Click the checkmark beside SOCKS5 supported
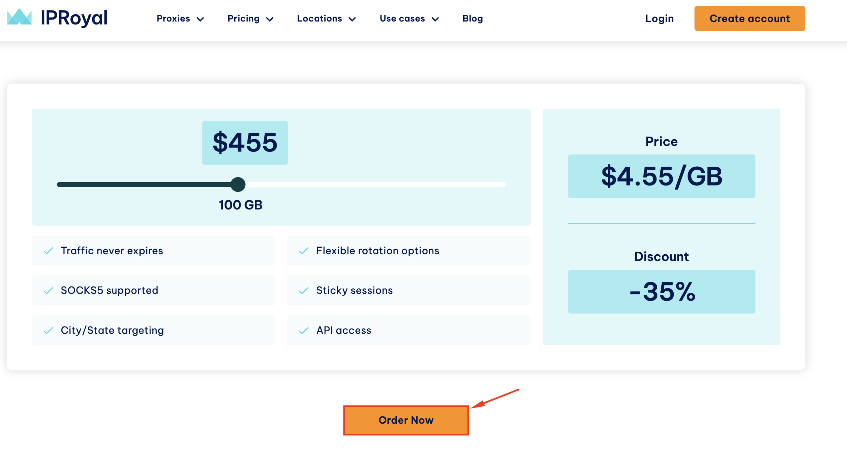This screenshot has width=847, height=462. pyautogui.click(x=48, y=290)
